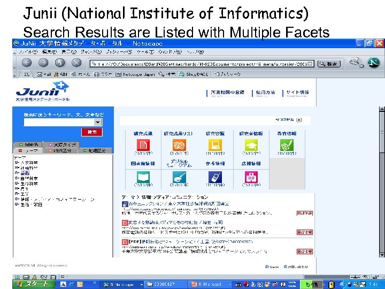Open the 使用方法 help link

point(265,93)
